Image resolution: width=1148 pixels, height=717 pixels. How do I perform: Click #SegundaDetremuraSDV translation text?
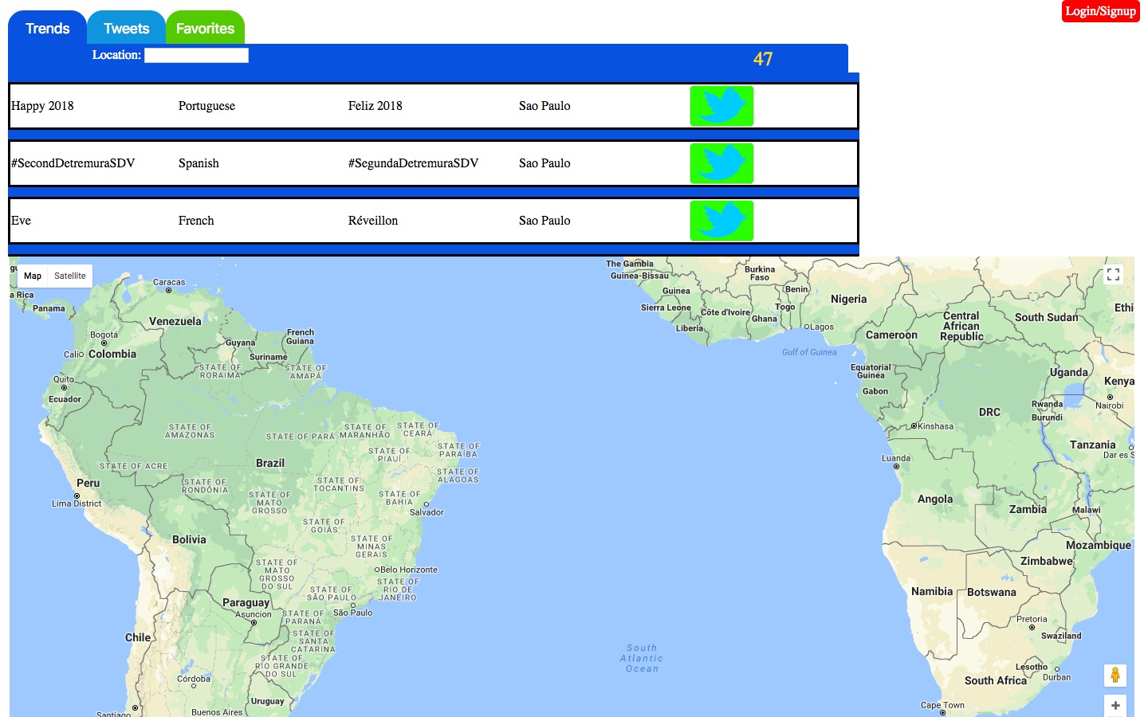(413, 163)
